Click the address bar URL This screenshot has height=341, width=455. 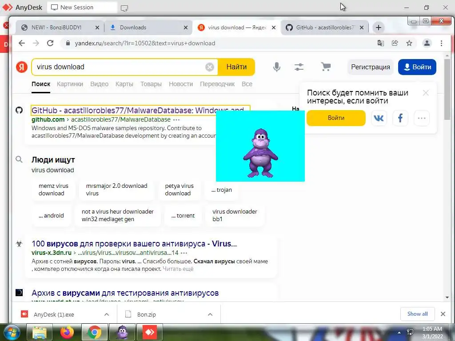pyautogui.click(x=145, y=43)
